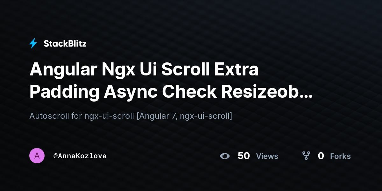Click the 50 views count
Viewport: 382px width, 191px height.
[244, 156]
